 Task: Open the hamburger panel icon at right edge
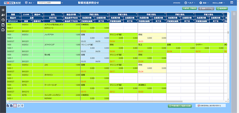click(x=234, y=14)
